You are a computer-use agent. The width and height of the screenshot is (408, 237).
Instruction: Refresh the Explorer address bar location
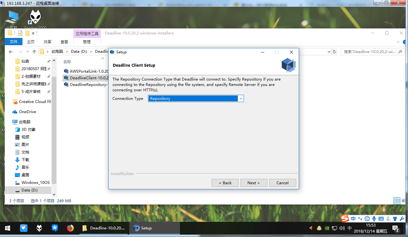point(334,52)
